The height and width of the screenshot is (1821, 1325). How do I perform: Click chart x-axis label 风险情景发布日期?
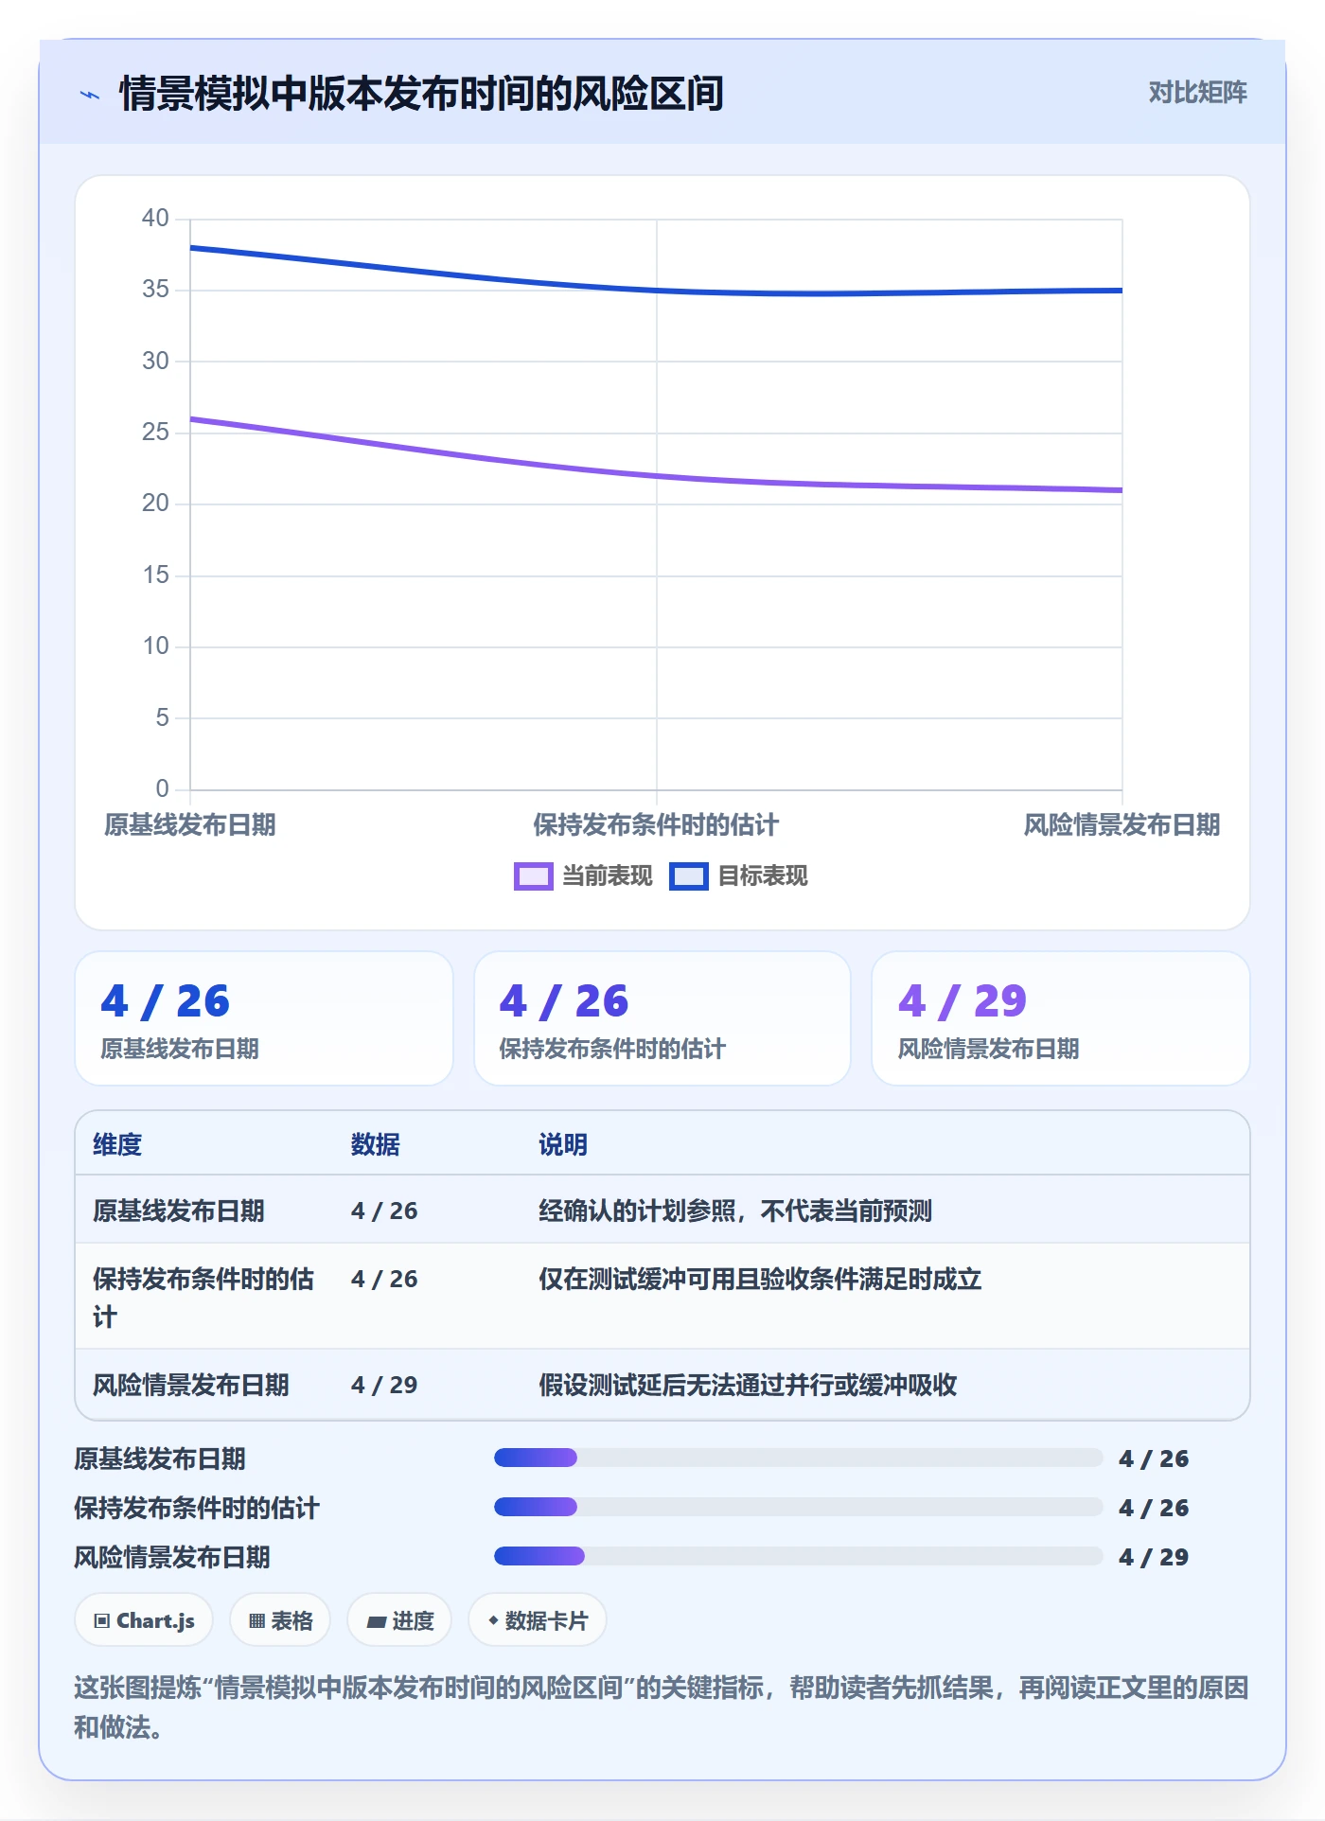[x=1122, y=825]
